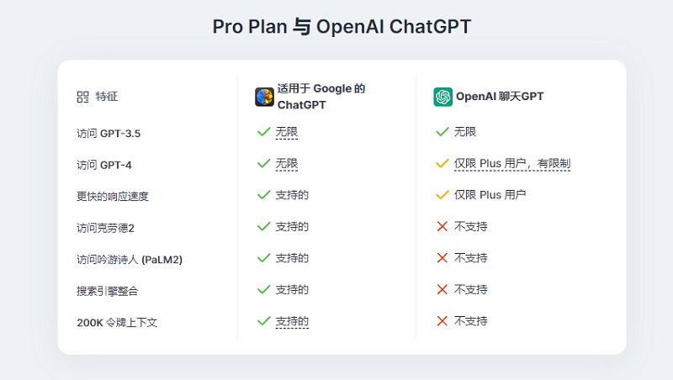This screenshot has width=673, height=380.
Task: Click the ChatGPT for Google brain logo
Action: pyautogui.click(x=264, y=97)
